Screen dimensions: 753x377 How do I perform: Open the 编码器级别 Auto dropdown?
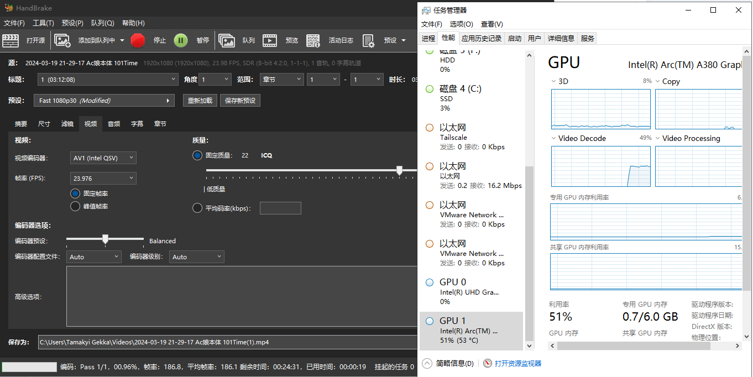196,256
